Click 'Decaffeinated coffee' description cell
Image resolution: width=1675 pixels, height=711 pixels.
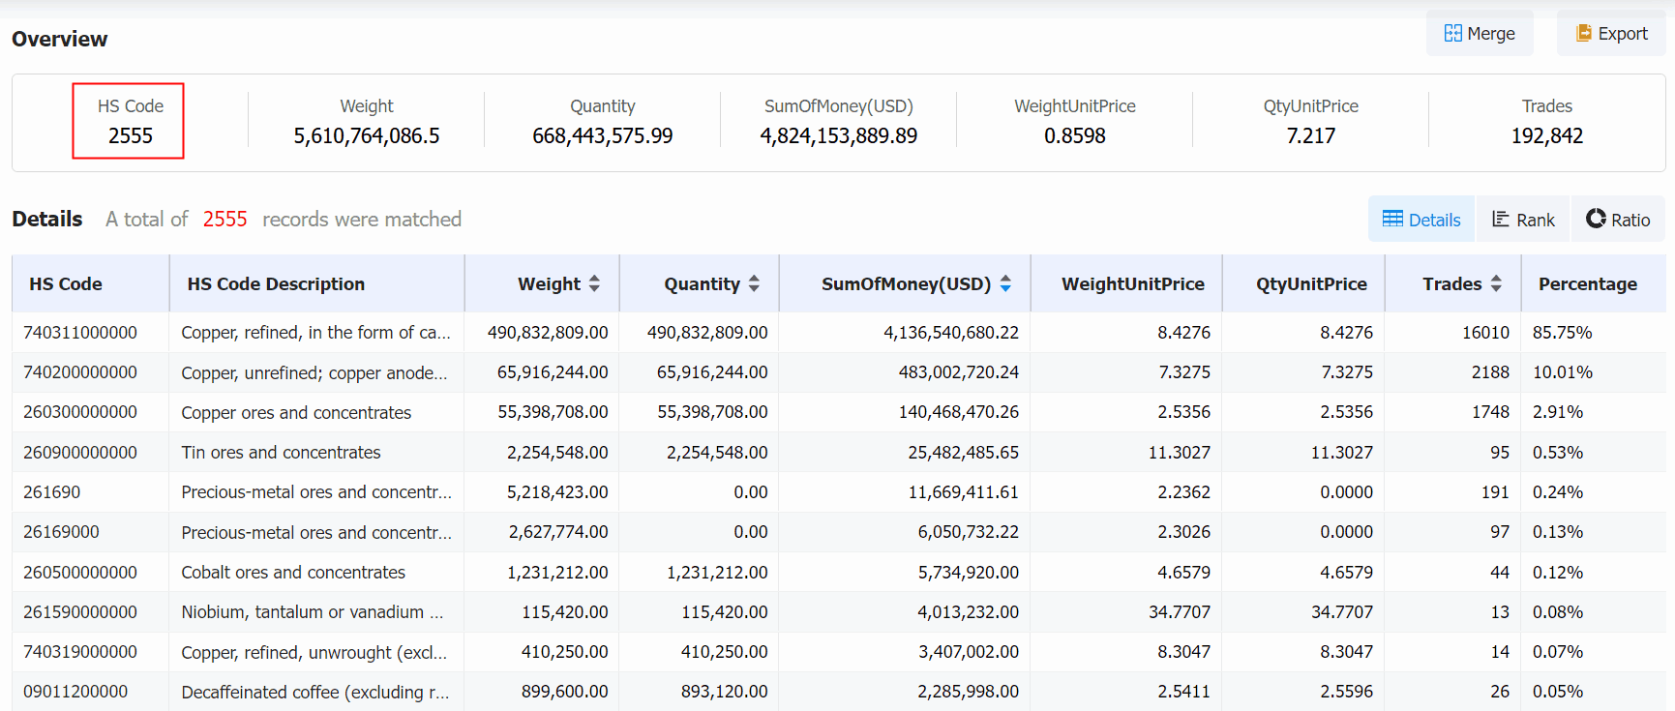coord(315,693)
